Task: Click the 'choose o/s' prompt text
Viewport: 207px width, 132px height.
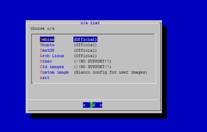Action: click(x=42, y=28)
